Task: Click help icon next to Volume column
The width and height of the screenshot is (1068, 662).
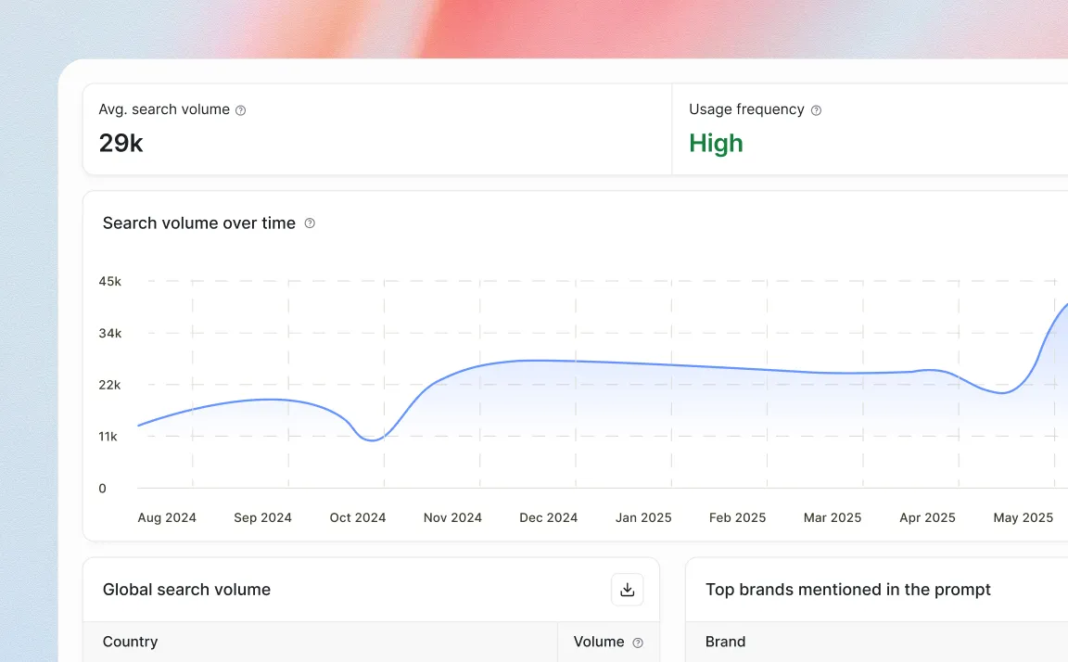Action: coord(638,643)
